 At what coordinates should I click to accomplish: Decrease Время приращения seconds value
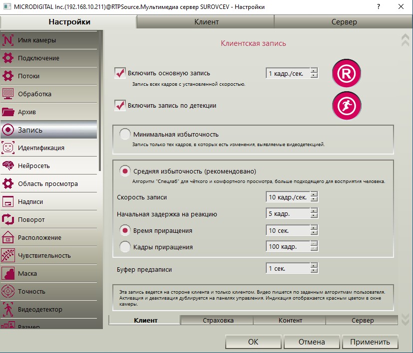click(314, 233)
